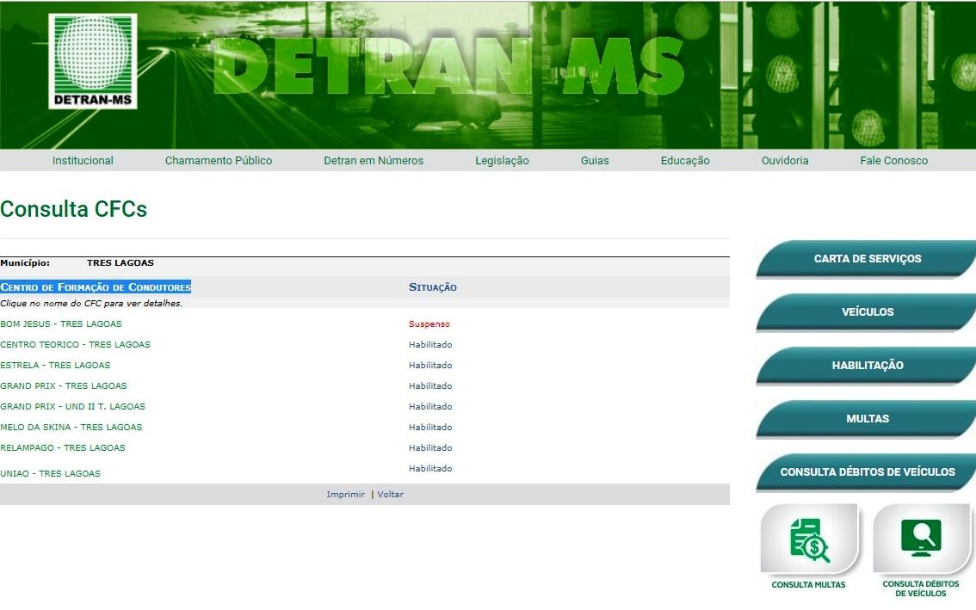Click the teal Consulta Débitos de Veículos button
Viewport: 976px width, 610px height.
pos(867,472)
